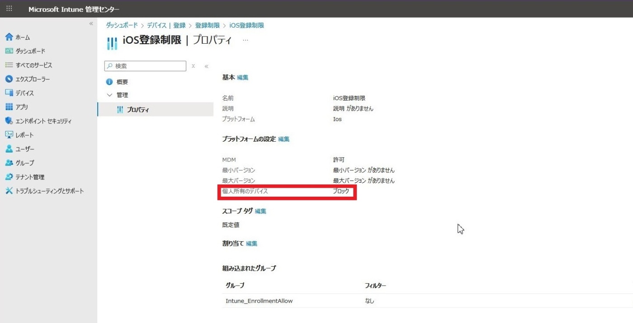Viewport: 633px width, 323px height.
Task: Collapse the resource menu pane
Action: [206, 66]
